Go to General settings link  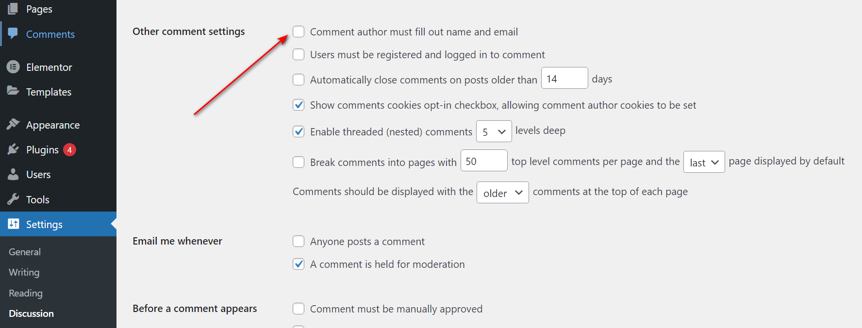coord(25,252)
